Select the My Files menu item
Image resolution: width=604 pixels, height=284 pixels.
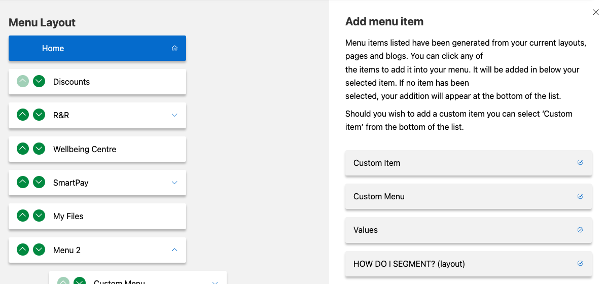coord(97,216)
